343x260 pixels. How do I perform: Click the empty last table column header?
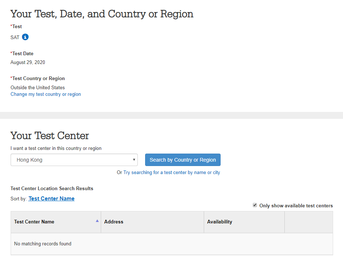pyautogui.click(x=309, y=222)
